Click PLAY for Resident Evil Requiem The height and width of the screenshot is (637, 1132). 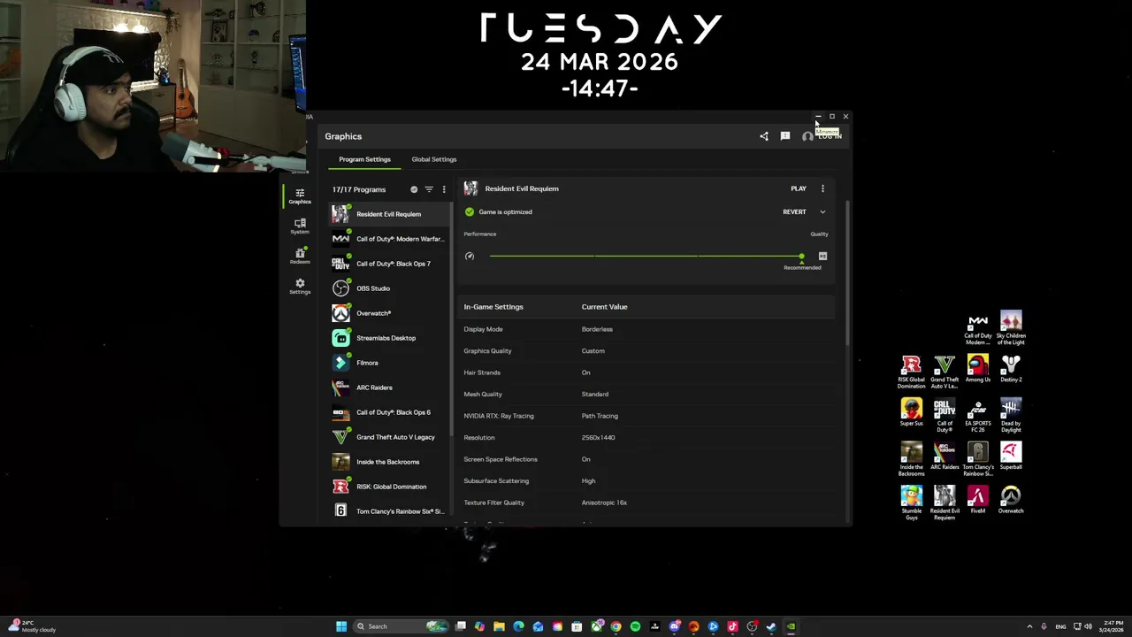coord(799,188)
